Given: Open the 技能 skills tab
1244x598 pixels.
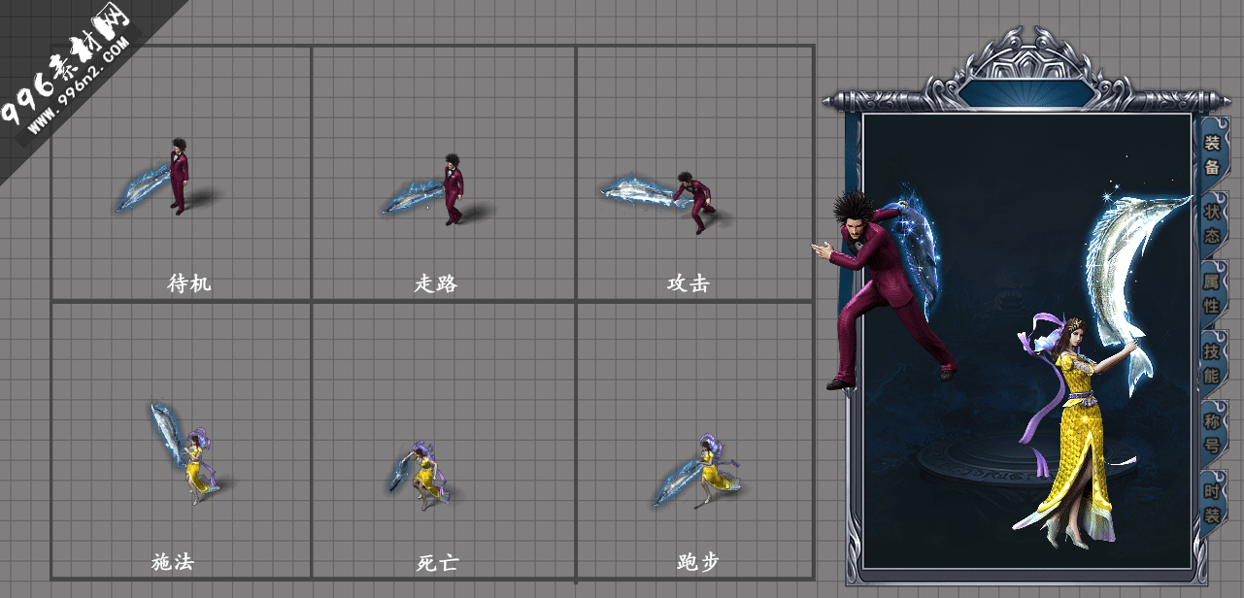Looking at the screenshot, I should click(1213, 362).
